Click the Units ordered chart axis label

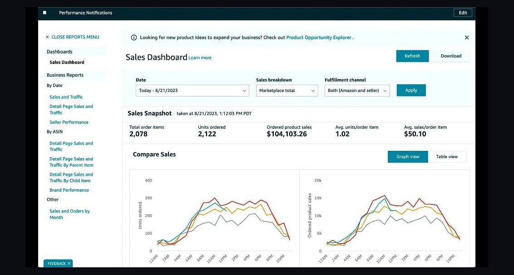[140, 215]
